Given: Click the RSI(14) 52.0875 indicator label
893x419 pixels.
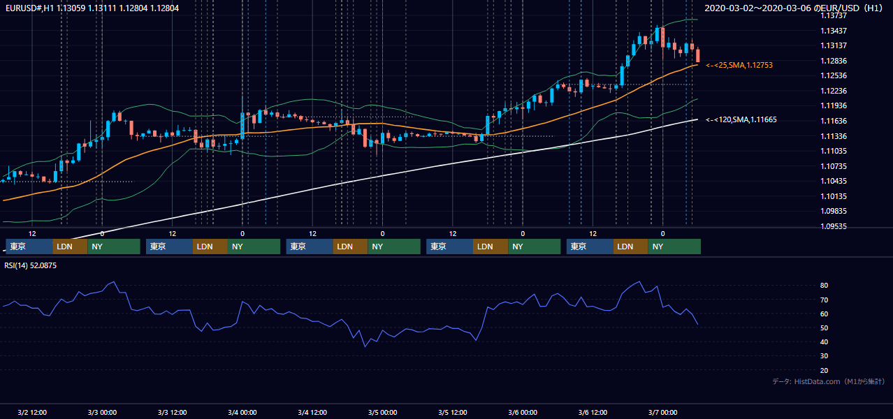Looking at the screenshot, I should [31, 265].
